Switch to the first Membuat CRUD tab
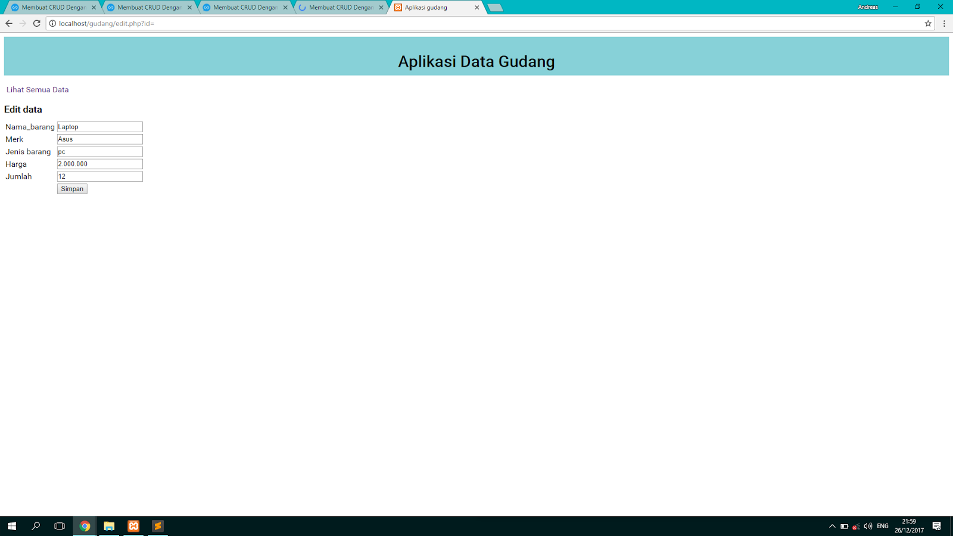The height and width of the screenshot is (536, 953). coord(54,8)
